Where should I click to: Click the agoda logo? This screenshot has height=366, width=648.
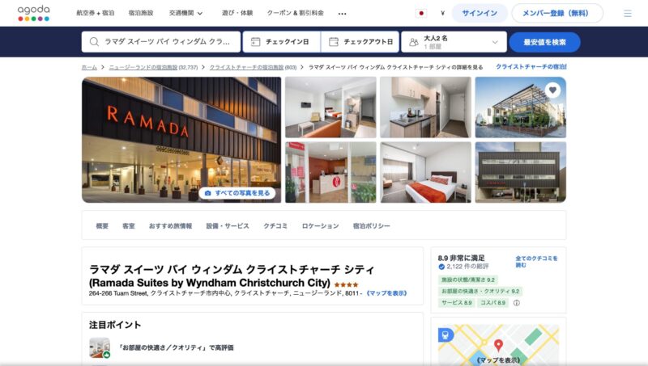33,13
